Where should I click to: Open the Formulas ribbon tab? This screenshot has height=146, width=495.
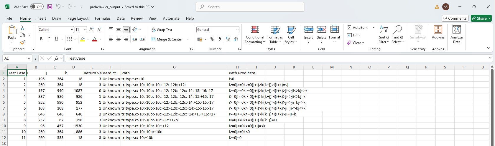point(103,18)
